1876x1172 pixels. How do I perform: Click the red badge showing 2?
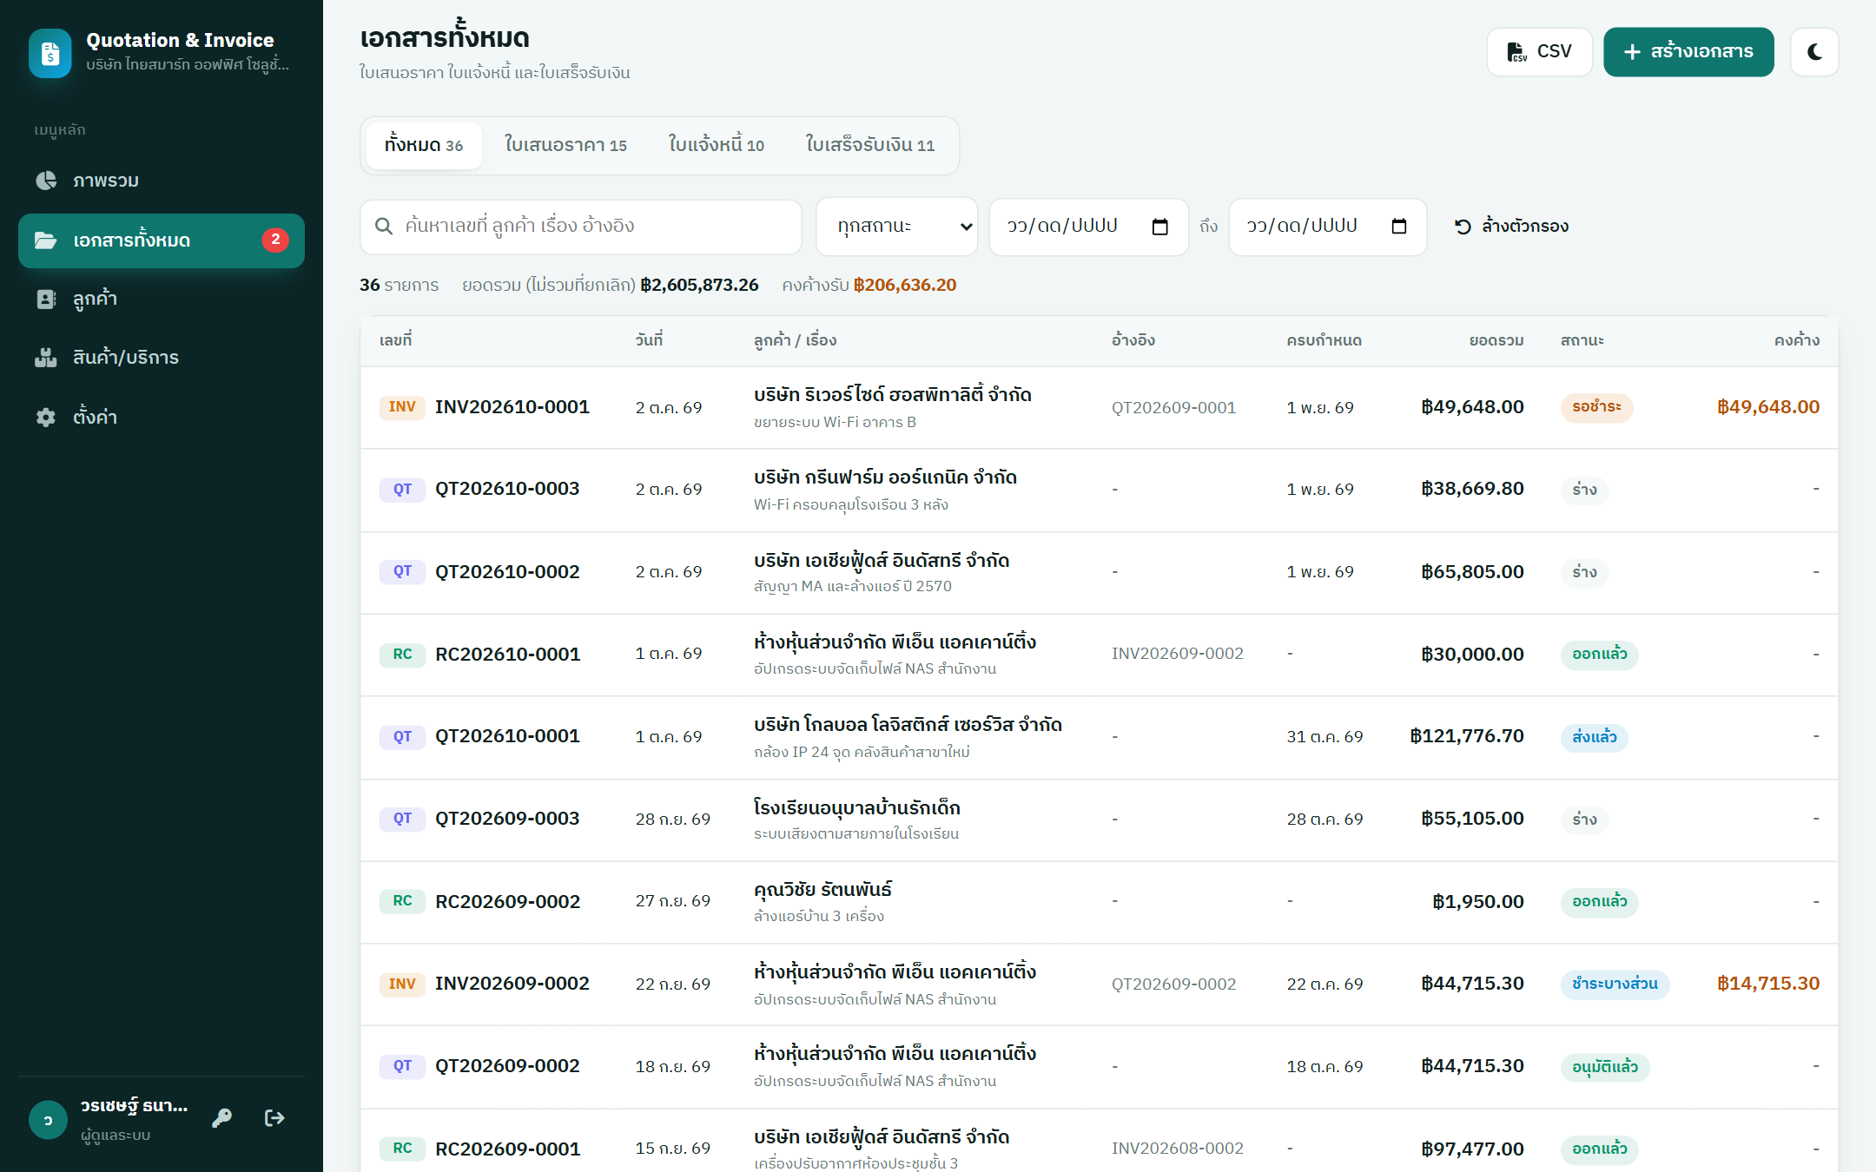(275, 240)
